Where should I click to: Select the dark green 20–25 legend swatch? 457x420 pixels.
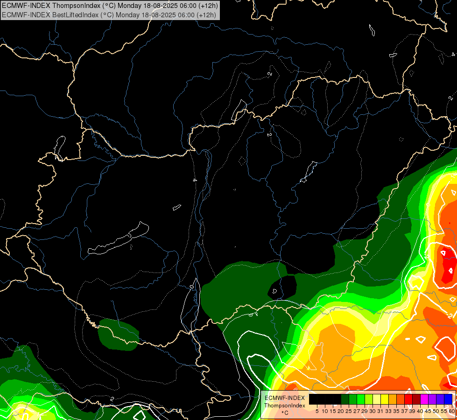click(x=345, y=399)
